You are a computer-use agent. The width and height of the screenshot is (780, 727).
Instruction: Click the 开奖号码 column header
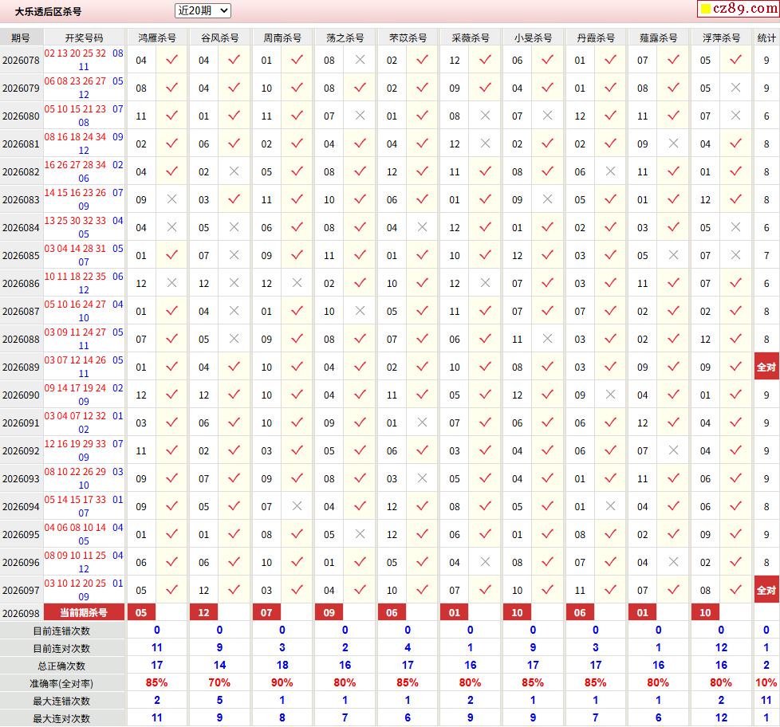pos(84,37)
